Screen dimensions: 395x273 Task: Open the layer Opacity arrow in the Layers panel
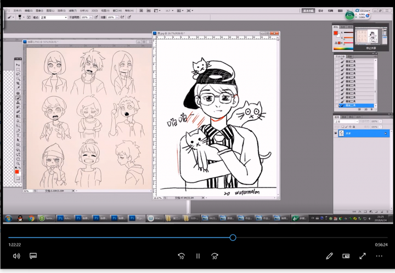click(x=380, y=121)
